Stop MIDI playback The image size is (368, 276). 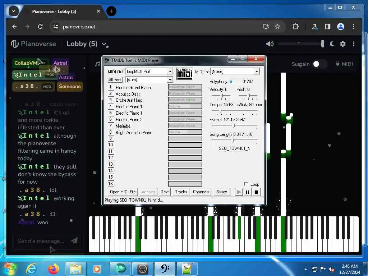click(256, 192)
